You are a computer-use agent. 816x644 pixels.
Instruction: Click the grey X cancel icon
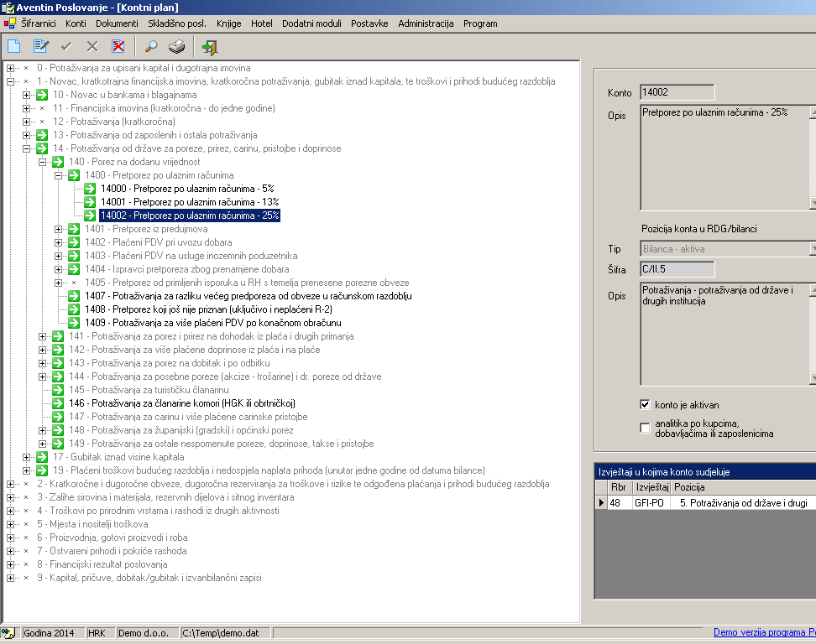(92, 47)
